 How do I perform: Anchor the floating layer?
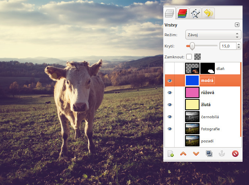(222, 154)
